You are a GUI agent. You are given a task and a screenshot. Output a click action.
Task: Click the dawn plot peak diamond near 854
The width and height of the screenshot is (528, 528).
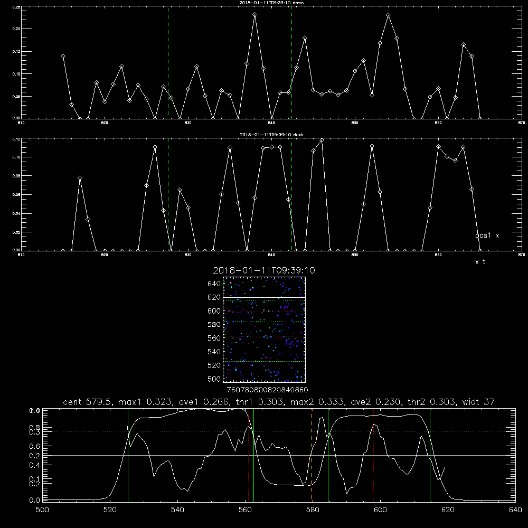(388, 15)
